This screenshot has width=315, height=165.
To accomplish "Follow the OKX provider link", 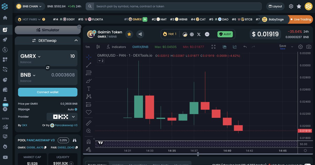I will pos(24,125).
